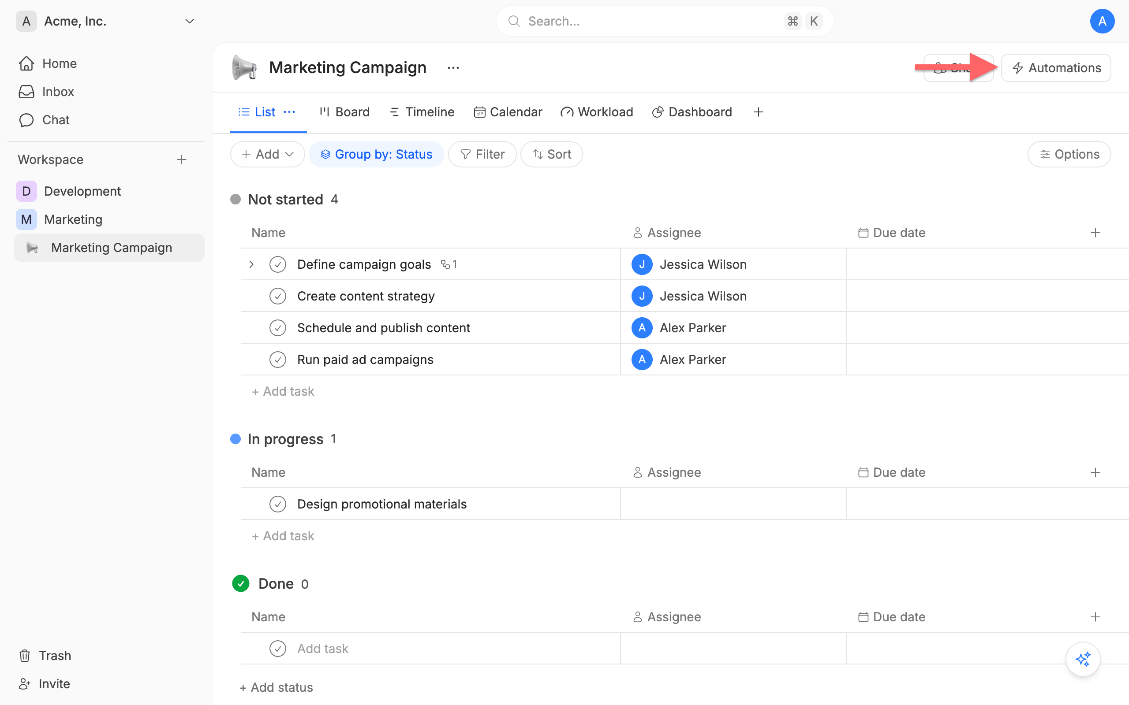The height and width of the screenshot is (705, 1129).
Task: Click the In progress blue status dot
Action: point(236,439)
